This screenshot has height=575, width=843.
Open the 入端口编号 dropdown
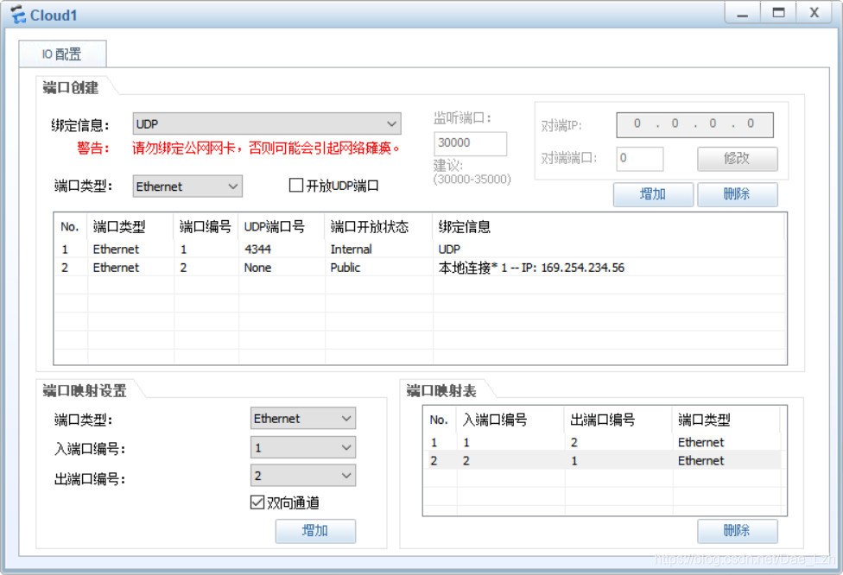click(x=302, y=447)
